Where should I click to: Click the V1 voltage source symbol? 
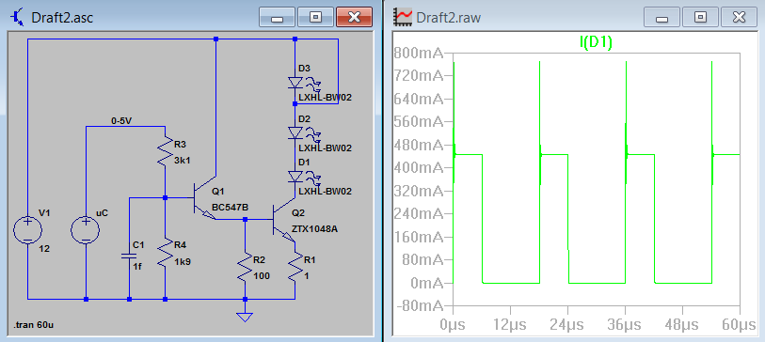28,230
